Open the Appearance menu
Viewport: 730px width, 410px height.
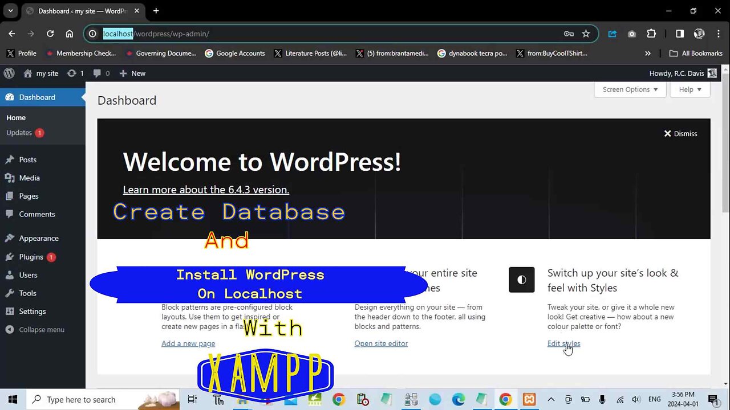[x=38, y=239]
